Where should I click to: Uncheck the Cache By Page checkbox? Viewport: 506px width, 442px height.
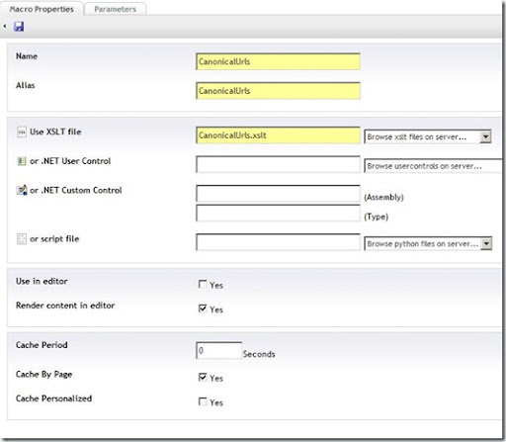203,377
